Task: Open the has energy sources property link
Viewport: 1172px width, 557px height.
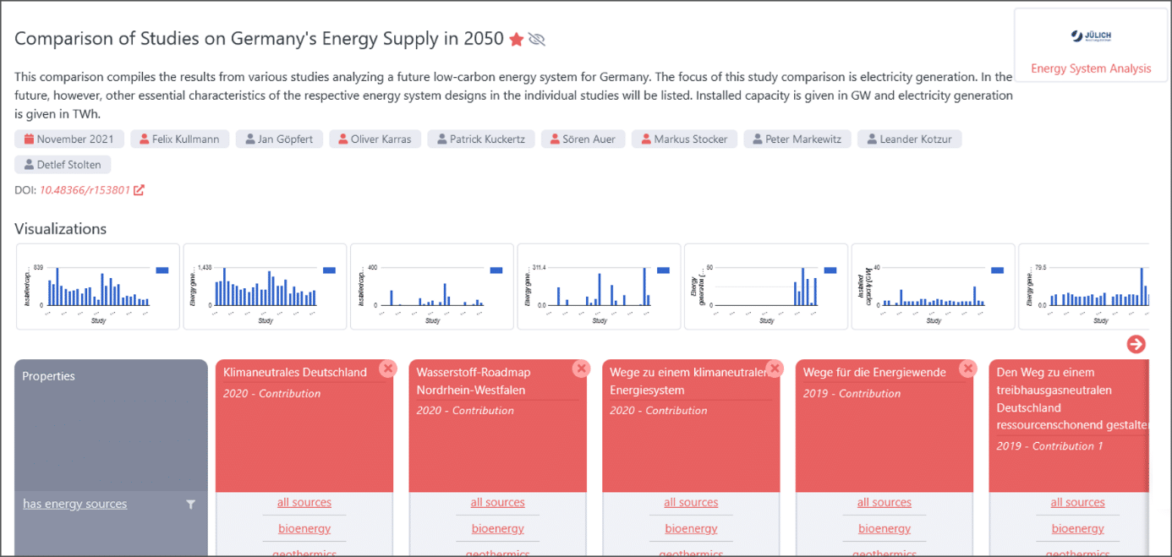Action: (74, 504)
